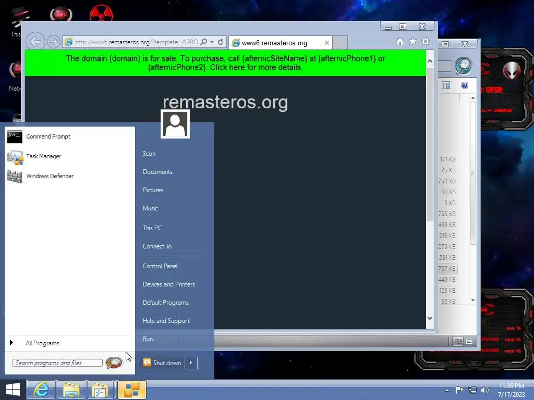Open Control Panel from the Start menu

tap(160, 266)
